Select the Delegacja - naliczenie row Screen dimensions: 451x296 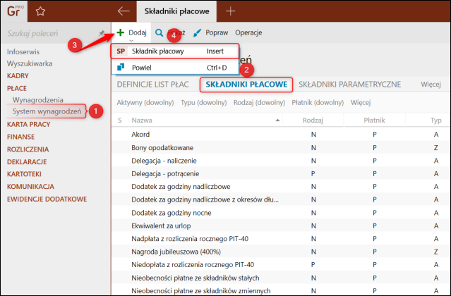(280, 161)
